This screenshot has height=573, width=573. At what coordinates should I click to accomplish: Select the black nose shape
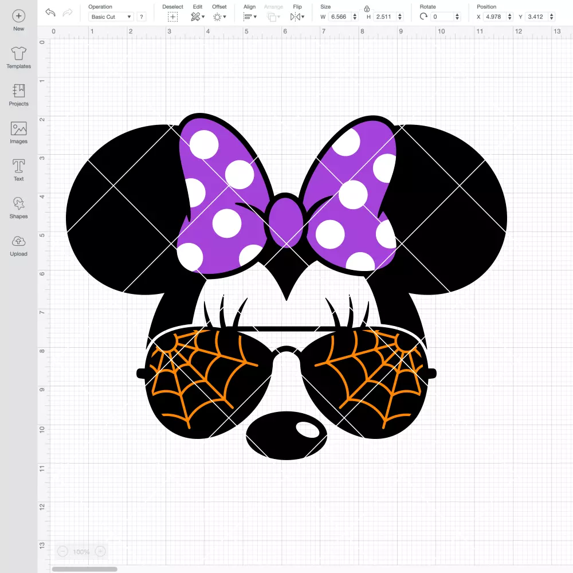tap(286, 435)
